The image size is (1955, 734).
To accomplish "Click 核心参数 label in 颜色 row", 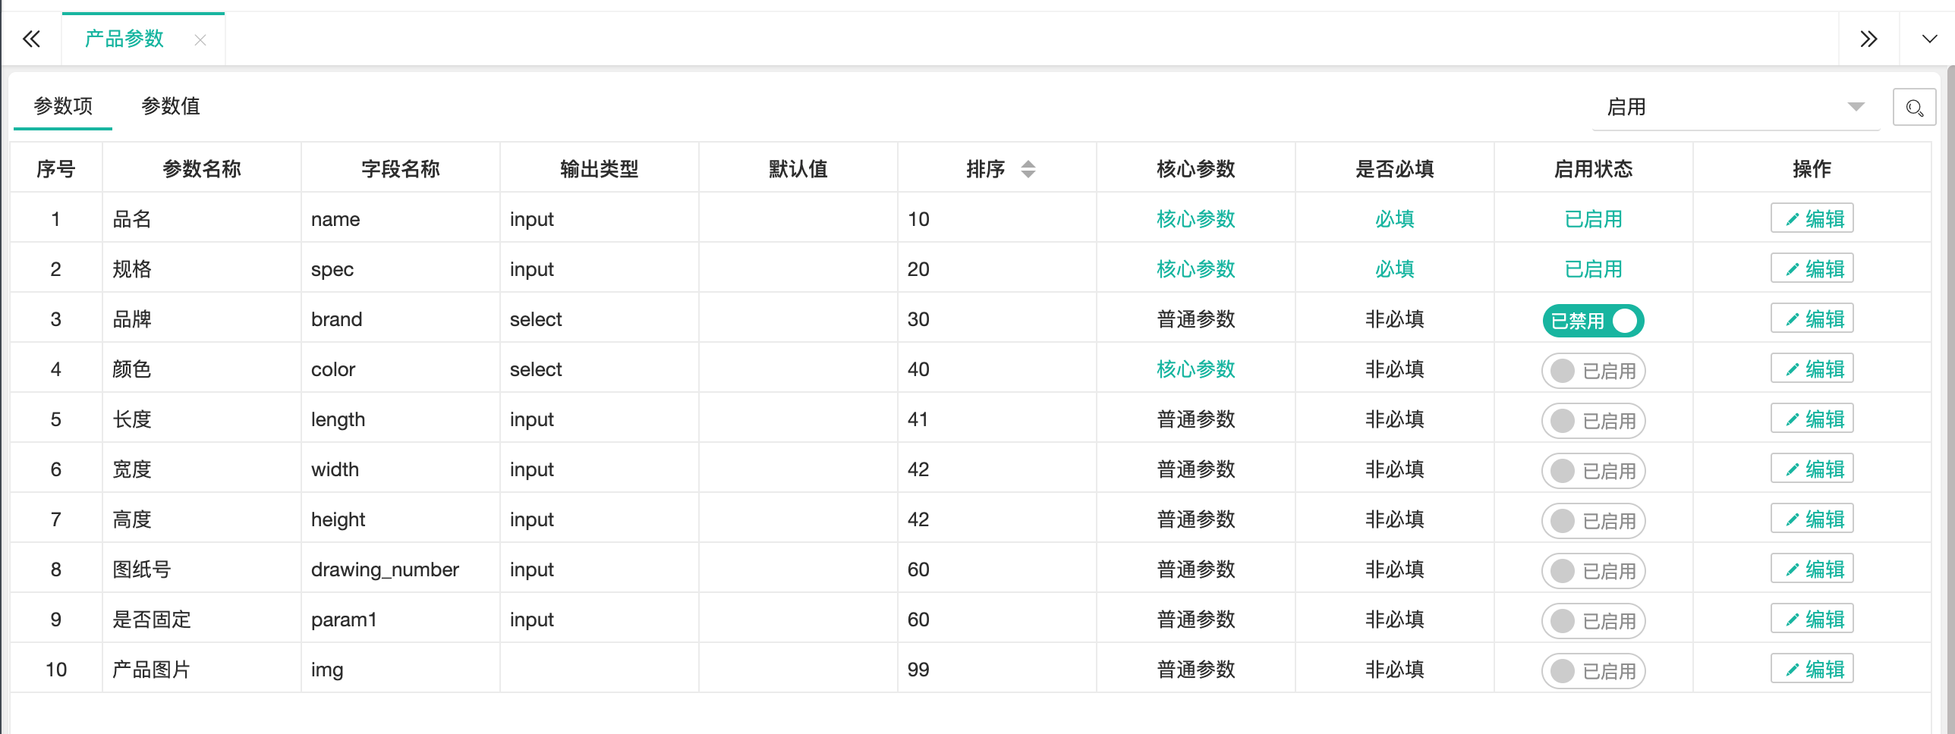I will [1195, 369].
